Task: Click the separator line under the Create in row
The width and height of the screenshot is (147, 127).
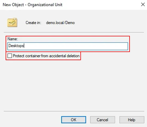Action: (74, 32)
